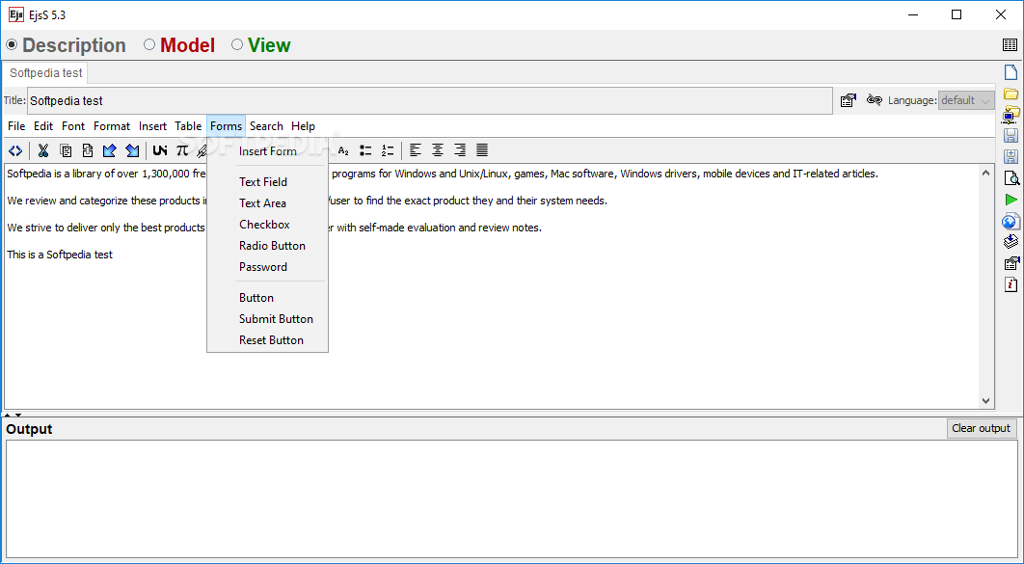The image size is (1024, 564).
Task: Choose Insert Form from menu
Action: click(x=267, y=151)
